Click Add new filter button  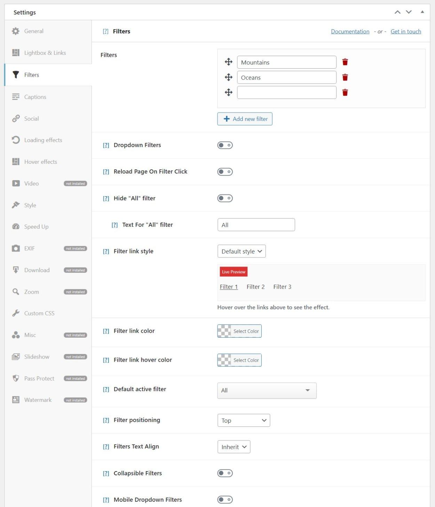pyautogui.click(x=245, y=119)
